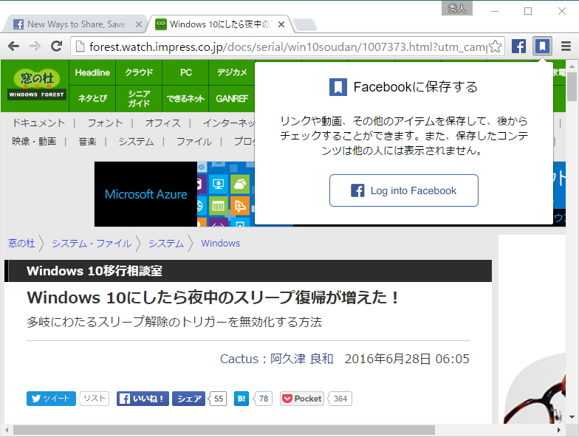Screen dimensions: 579x437
Task: Close the Windows 10 article tab
Action: 281,24
